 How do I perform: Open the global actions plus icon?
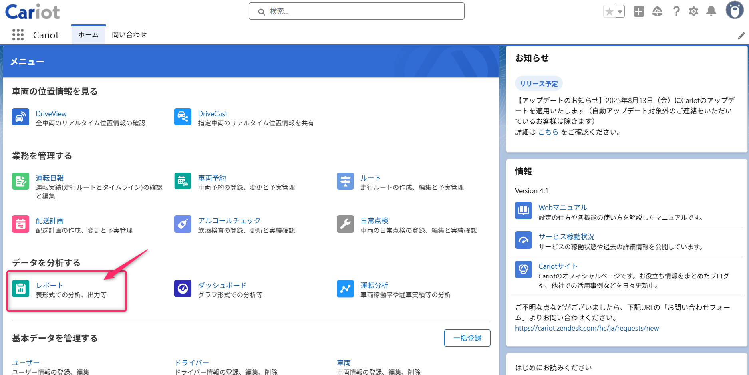[639, 11]
